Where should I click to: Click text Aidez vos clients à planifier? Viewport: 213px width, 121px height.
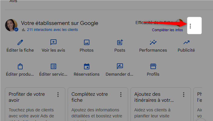point(152,113)
